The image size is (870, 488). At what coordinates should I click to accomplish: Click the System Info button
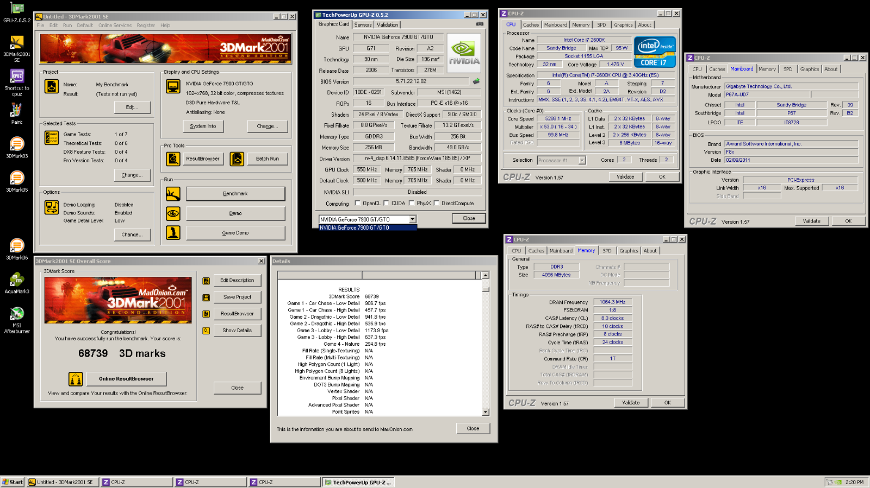point(203,126)
